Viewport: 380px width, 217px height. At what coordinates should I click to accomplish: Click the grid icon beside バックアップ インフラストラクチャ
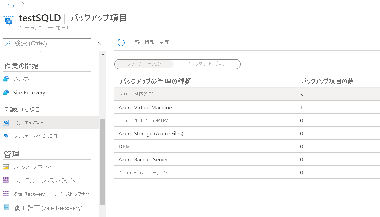(6, 180)
